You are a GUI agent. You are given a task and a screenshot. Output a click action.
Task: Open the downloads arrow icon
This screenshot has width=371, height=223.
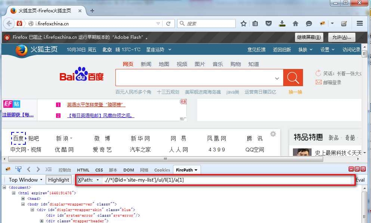point(282,23)
